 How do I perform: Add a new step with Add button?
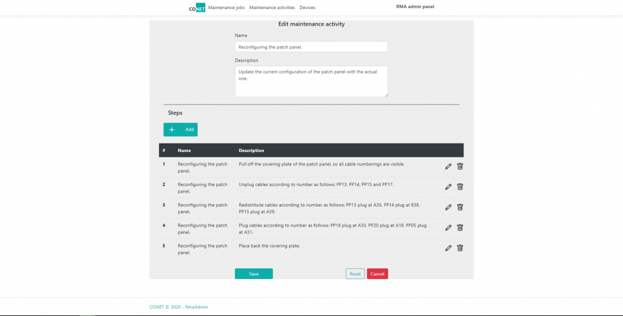pos(181,129)
